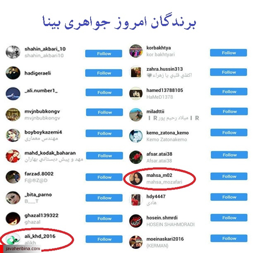The height and width of the screenshot is (253, 253).
Task: Open the korbakhtya profile picture
Action: 136,51
